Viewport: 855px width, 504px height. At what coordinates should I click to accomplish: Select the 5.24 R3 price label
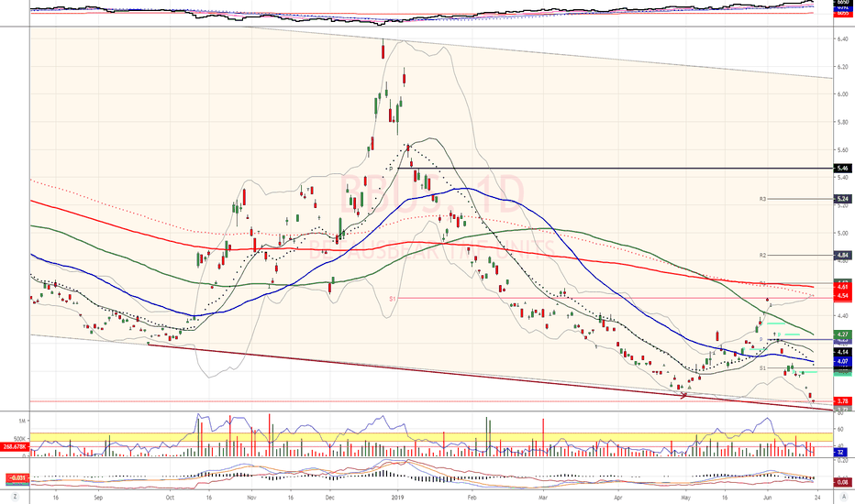click(842, 199)
